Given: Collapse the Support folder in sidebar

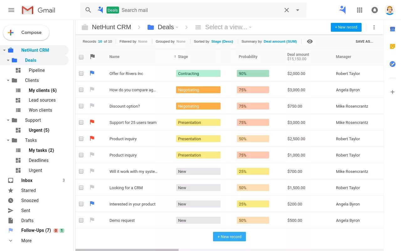Looking at the screenshot, I should point(8,120).
